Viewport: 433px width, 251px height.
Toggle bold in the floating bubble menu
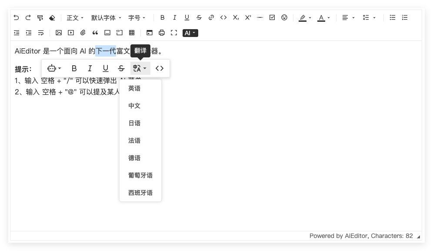[74, 68]
